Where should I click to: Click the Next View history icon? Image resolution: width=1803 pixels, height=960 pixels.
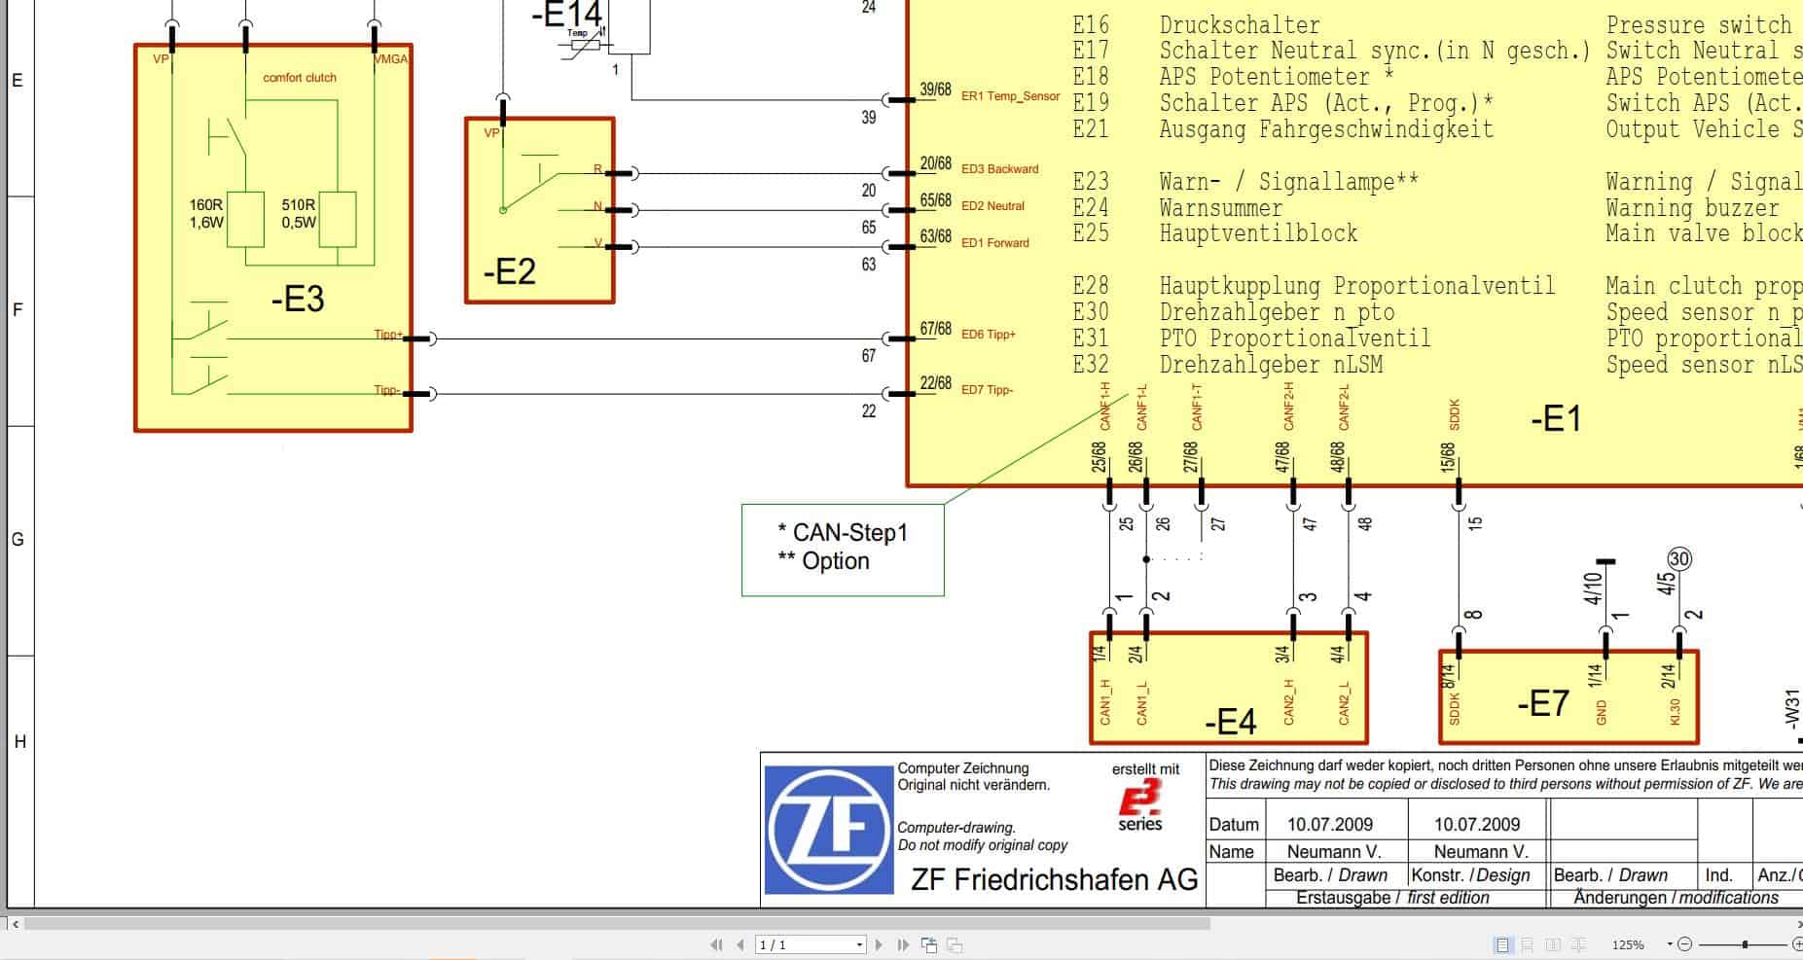(956, 943)
